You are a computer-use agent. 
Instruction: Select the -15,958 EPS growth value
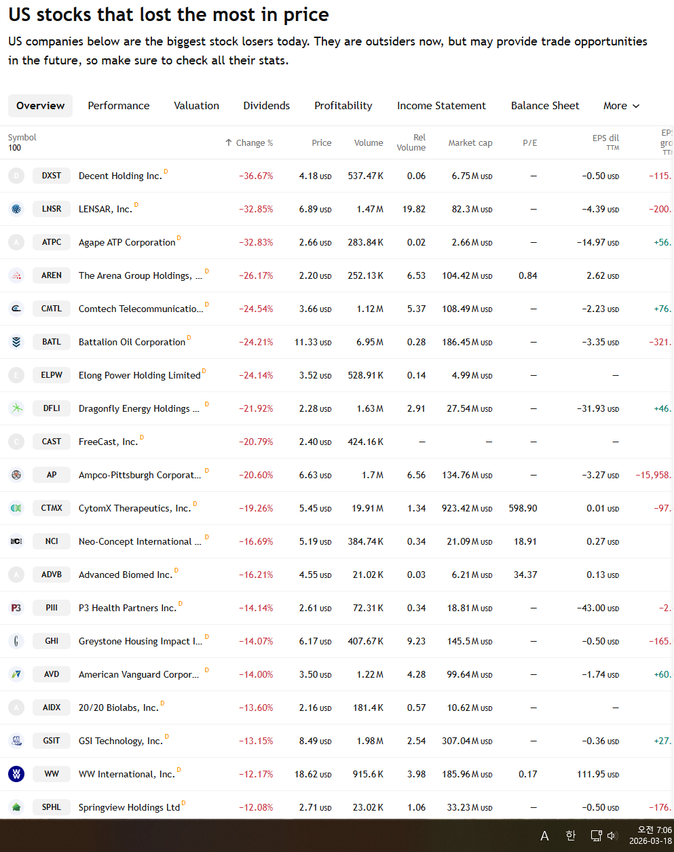tap(654, 475)
